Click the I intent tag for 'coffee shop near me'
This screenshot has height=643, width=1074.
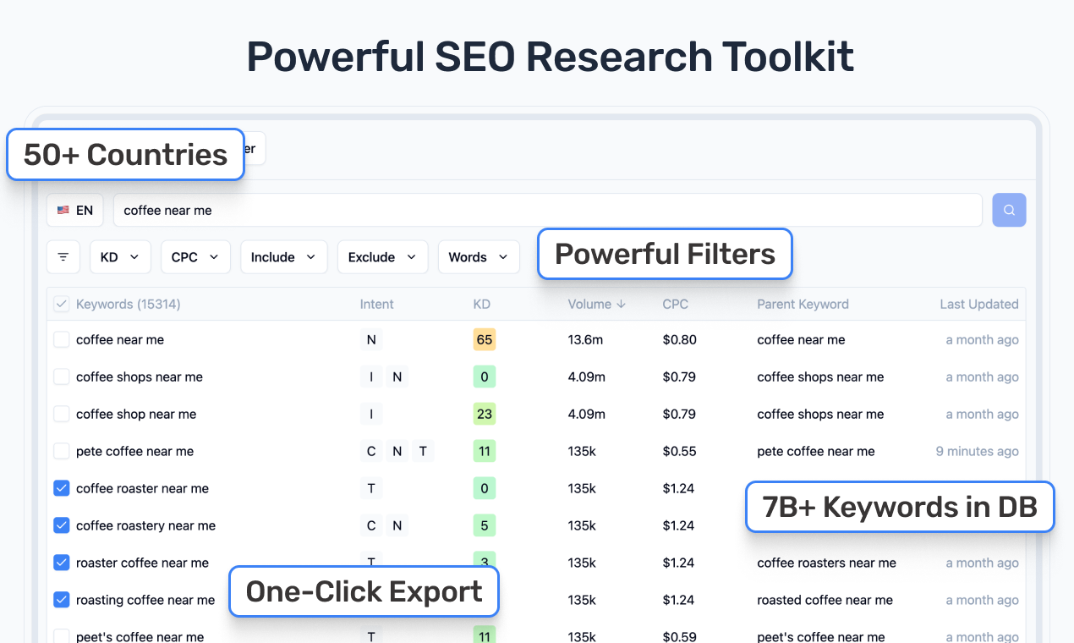pyautogui.click(x=371, y=414)
